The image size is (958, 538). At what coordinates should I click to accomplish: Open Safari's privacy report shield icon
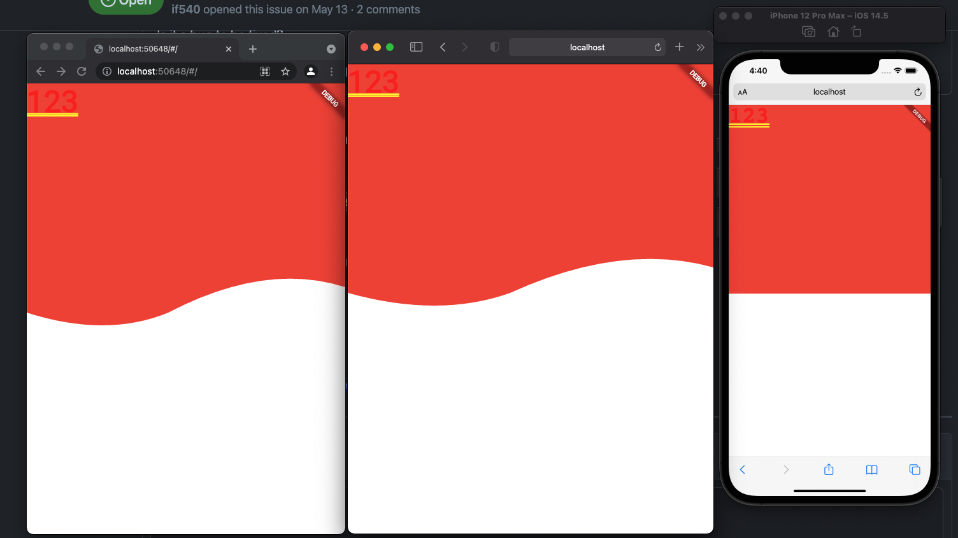(x=495, y=46)
